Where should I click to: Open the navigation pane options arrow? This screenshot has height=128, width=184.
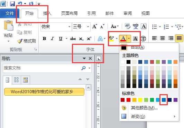click(84, 58)
